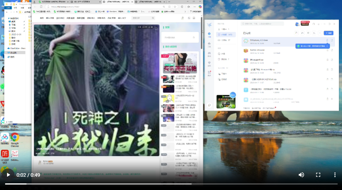Bookmark this page with the star icon
The image size is (342, 190).
click(x=175, y=7)
